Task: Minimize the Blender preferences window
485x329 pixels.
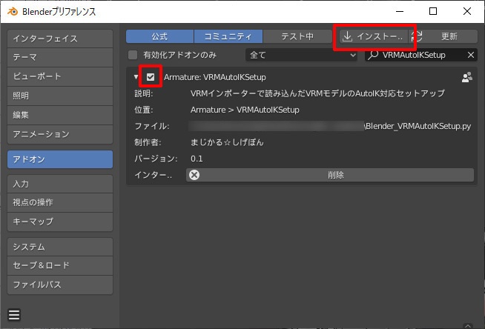Action: [x=400, y=11]
